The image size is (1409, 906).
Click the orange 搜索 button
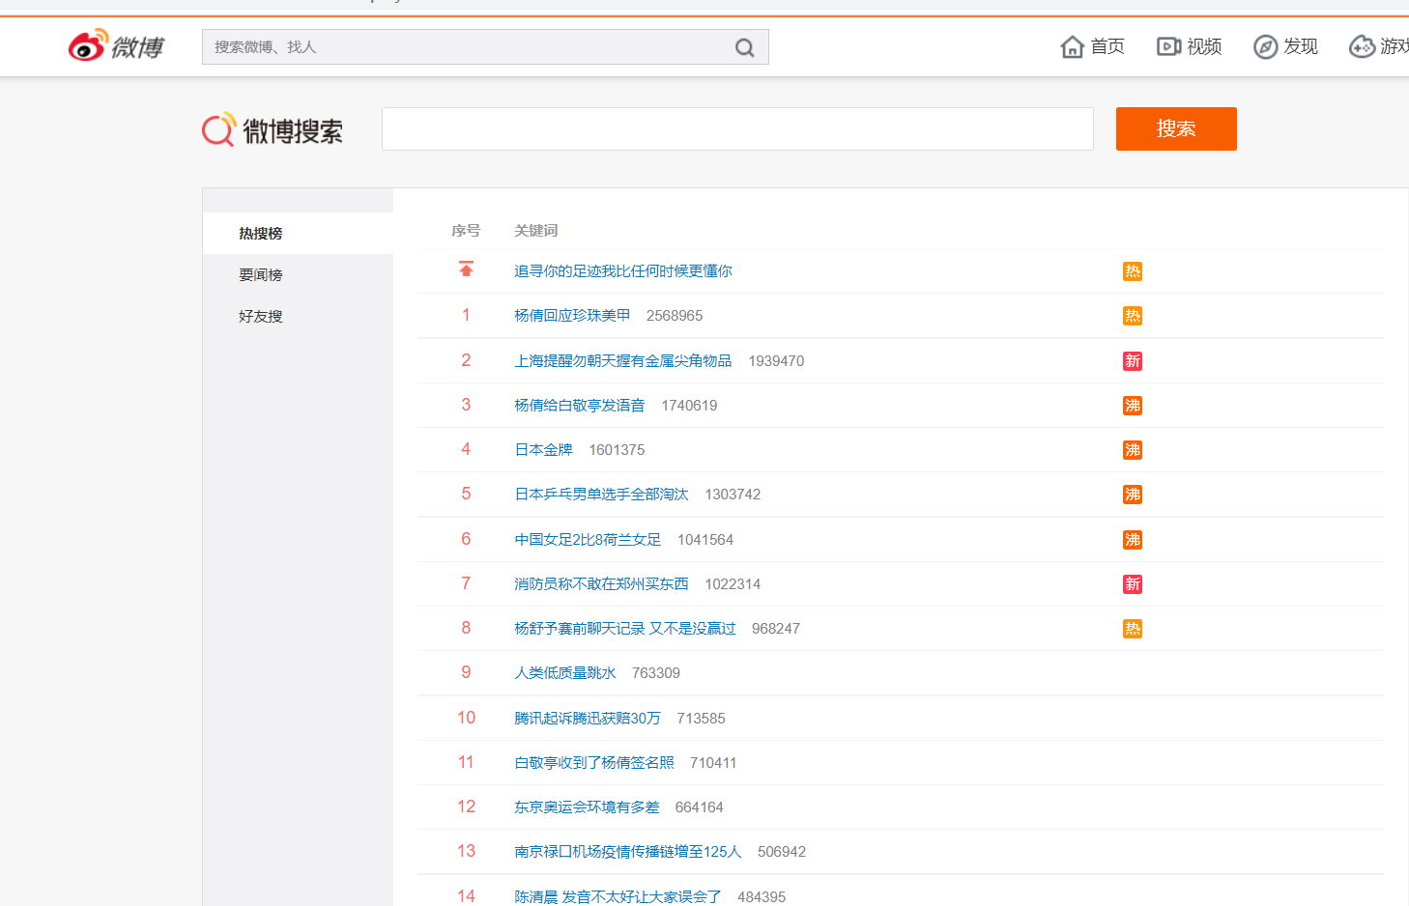click(1176, 128)
